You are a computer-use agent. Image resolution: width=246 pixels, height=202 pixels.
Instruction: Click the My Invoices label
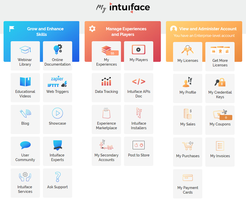[x=220, y=156]
